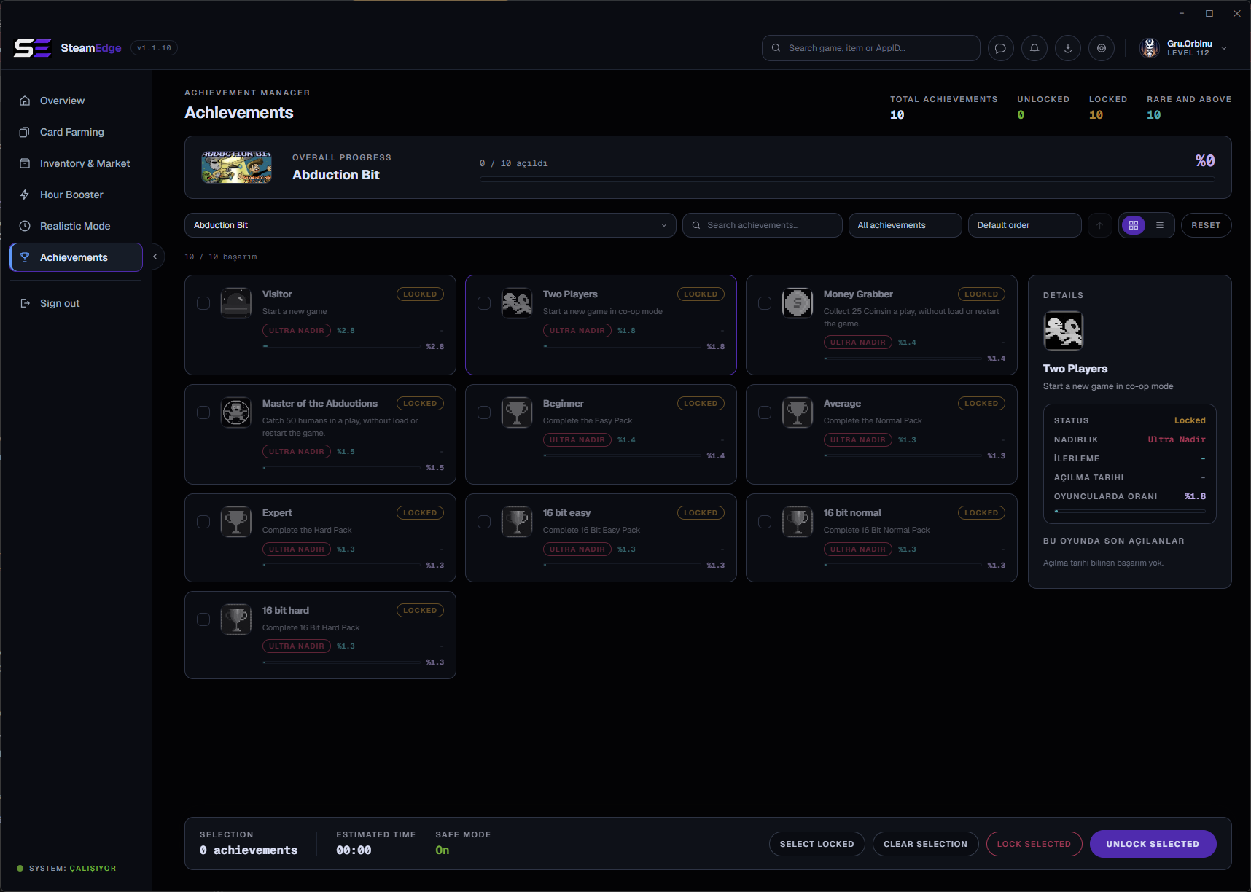Open Hour Booster page

click(x=76, y=195)
